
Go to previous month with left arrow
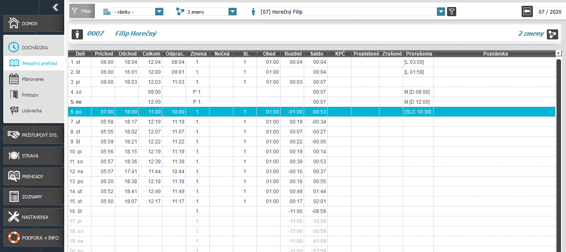click(x=527, y=12)
